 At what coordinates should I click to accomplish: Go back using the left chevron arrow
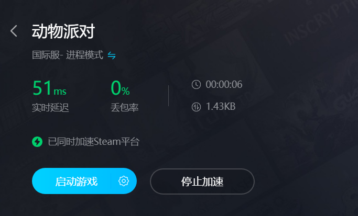click(14, 31)
